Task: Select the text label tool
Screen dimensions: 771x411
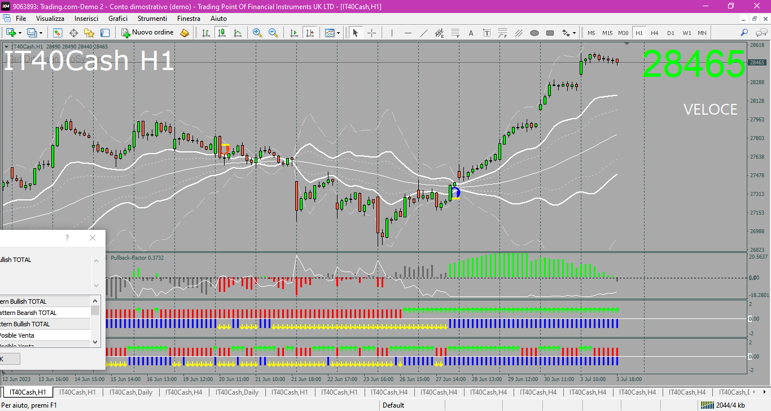Action: (487, 33)
